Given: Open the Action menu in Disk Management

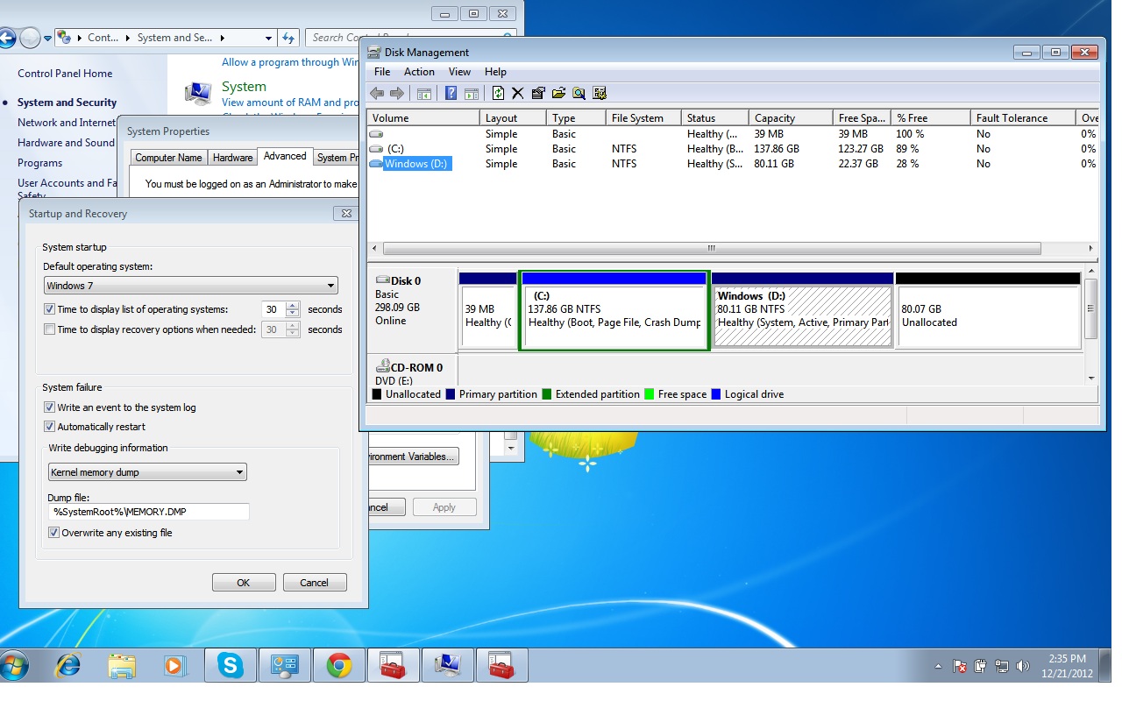Looking at the screenshot, I should 419,72.
